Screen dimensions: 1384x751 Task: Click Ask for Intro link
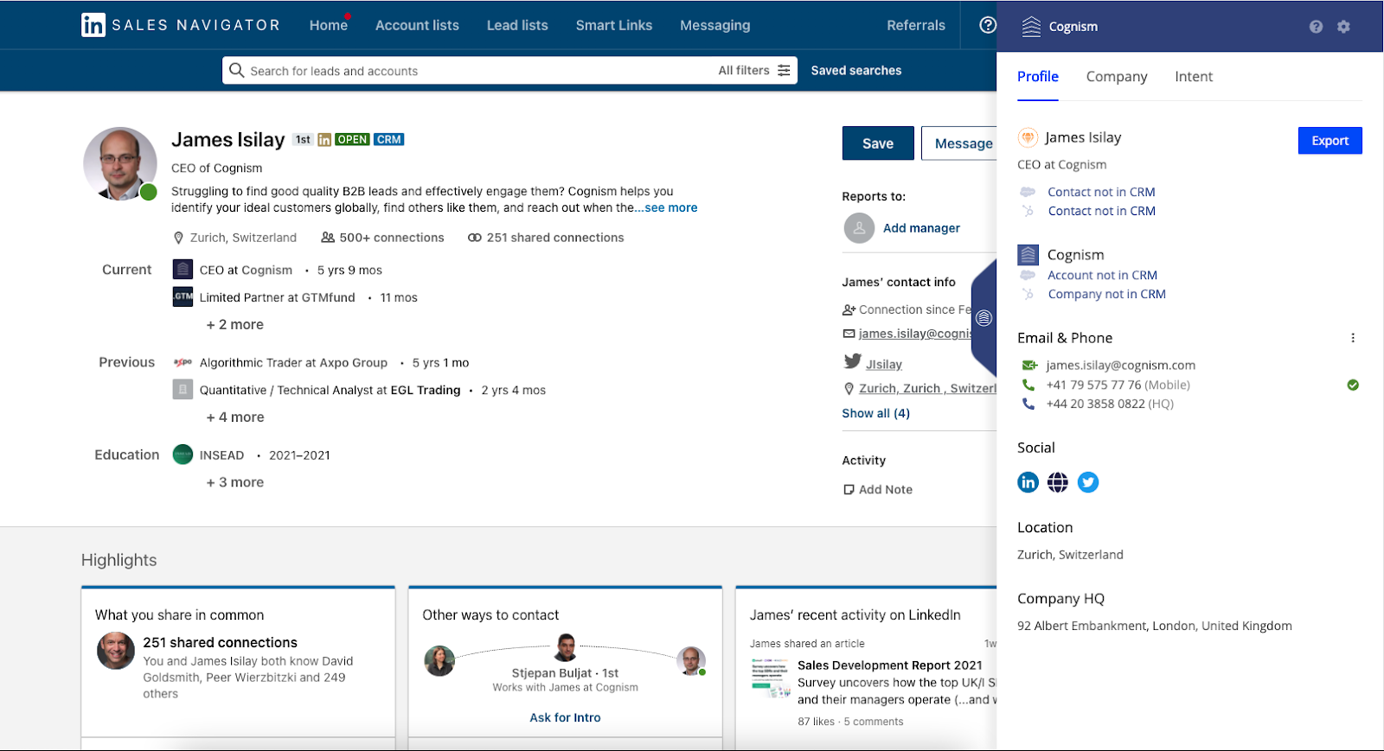click(565, 717)
